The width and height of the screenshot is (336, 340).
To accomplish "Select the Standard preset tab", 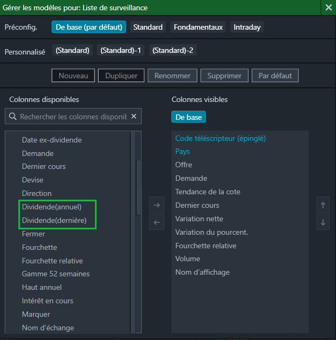I will tap(147, 27).
